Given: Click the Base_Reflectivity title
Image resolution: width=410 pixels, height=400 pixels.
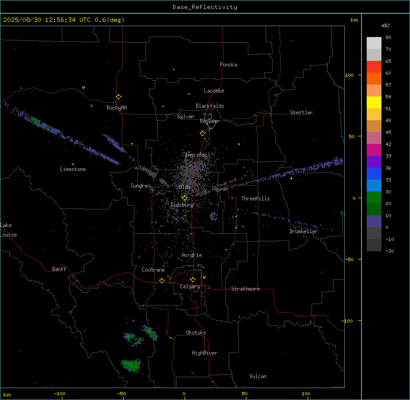Looking at the screenshot, I should (205, 7).
